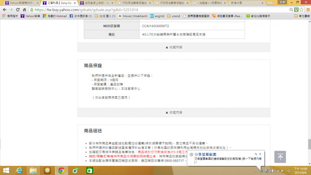This screenshot has height=175, width=311.
Task: Close the Sony Xperia tab
Action: pyautogui.click(x=75, y=3)
